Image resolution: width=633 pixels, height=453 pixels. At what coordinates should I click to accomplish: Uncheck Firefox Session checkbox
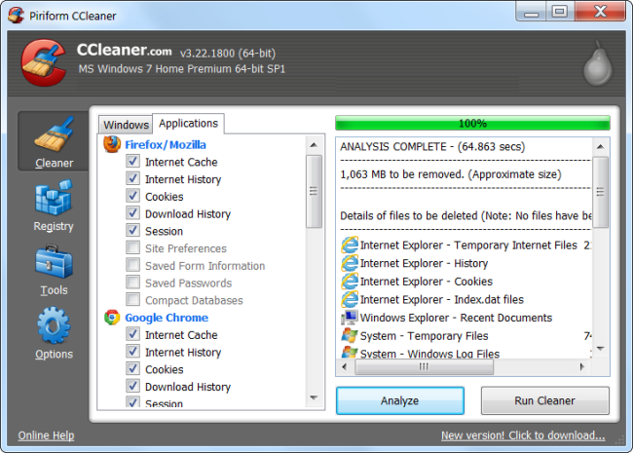132,231
